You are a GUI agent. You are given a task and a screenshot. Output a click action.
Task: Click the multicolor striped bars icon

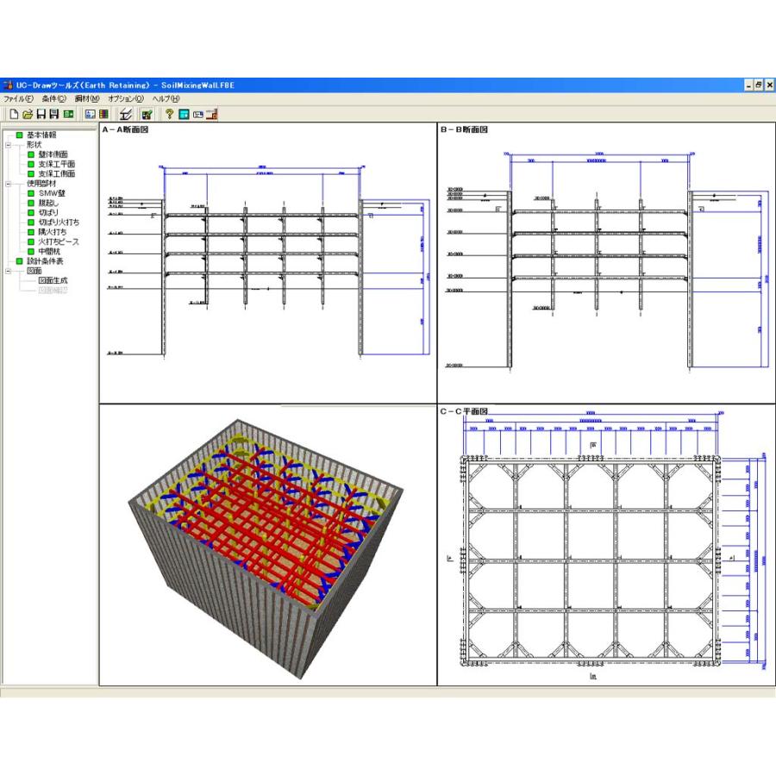coord(103,115)
